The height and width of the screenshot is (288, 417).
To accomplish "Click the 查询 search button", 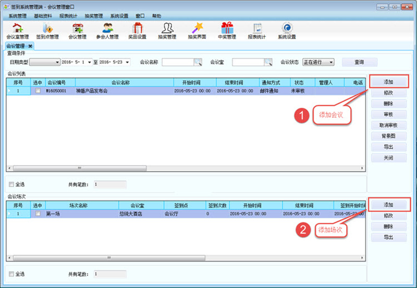I will pyautogui.click(x=359, y=62).
